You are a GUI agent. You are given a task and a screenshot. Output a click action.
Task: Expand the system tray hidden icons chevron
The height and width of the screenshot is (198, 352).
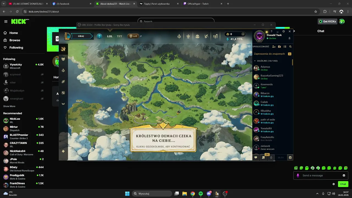coord(317,194)
